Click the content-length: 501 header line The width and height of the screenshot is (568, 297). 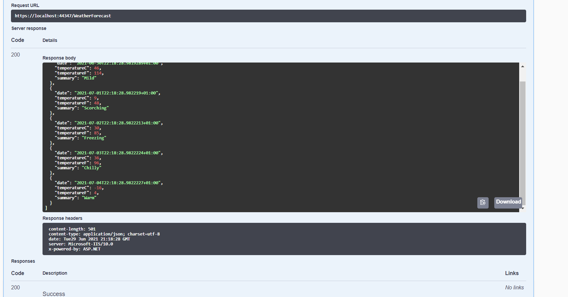pos(72,229)
